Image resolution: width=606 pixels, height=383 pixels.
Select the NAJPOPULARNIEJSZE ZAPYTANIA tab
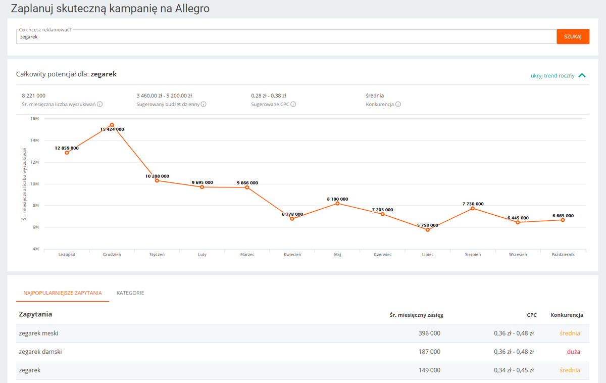tap(63, 293)
